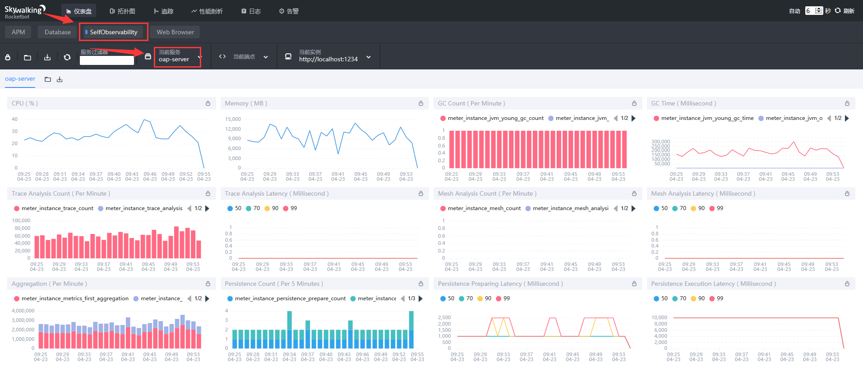Toggle meter_instance_jvm_young_gc_count legend in GC Count
This screenshot has height=376, width=863.
(495, 118)
